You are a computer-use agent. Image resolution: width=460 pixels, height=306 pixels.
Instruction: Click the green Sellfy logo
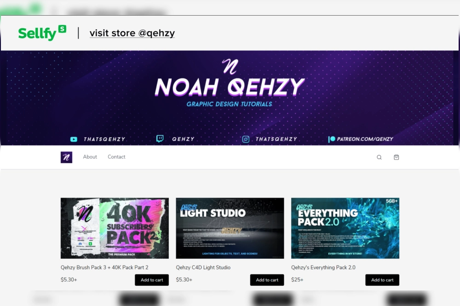(42, 33)
